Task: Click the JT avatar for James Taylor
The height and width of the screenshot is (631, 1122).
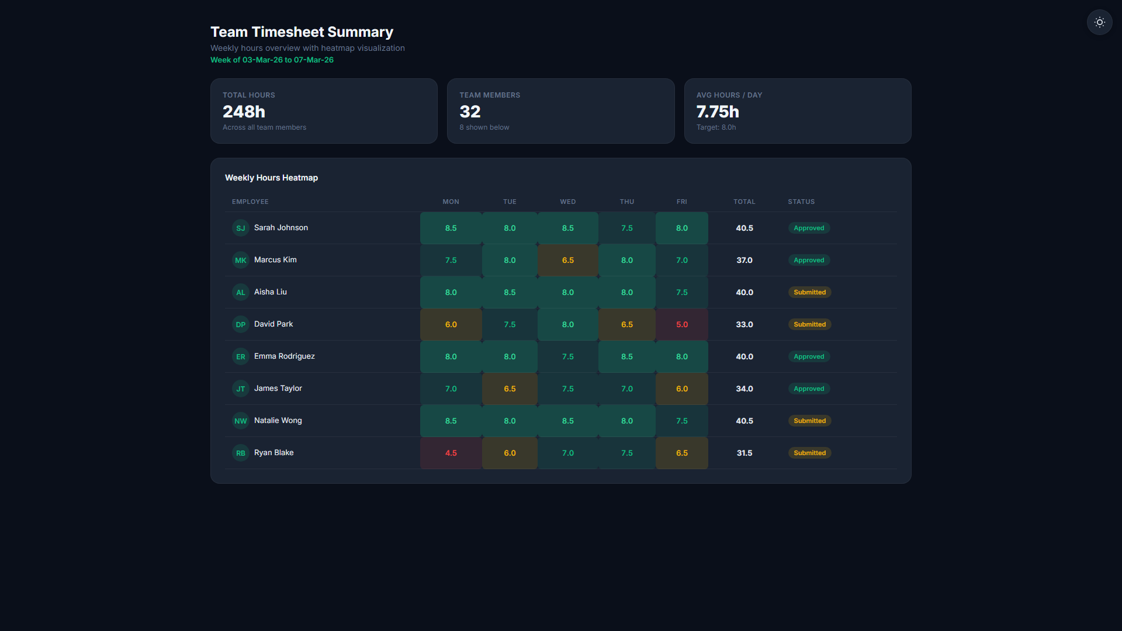Action: coord(241,389)
